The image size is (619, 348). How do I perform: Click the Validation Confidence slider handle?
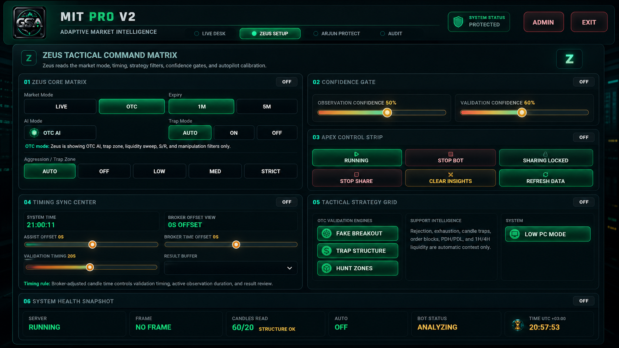(x=522, y=112)
